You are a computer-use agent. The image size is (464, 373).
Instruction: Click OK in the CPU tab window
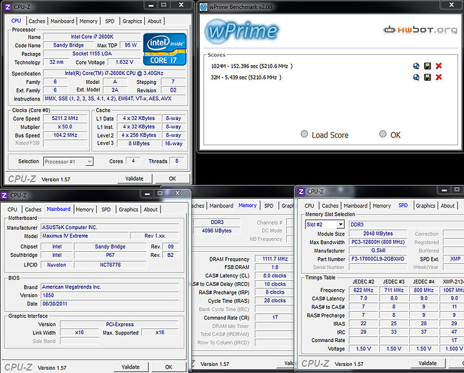172,179
